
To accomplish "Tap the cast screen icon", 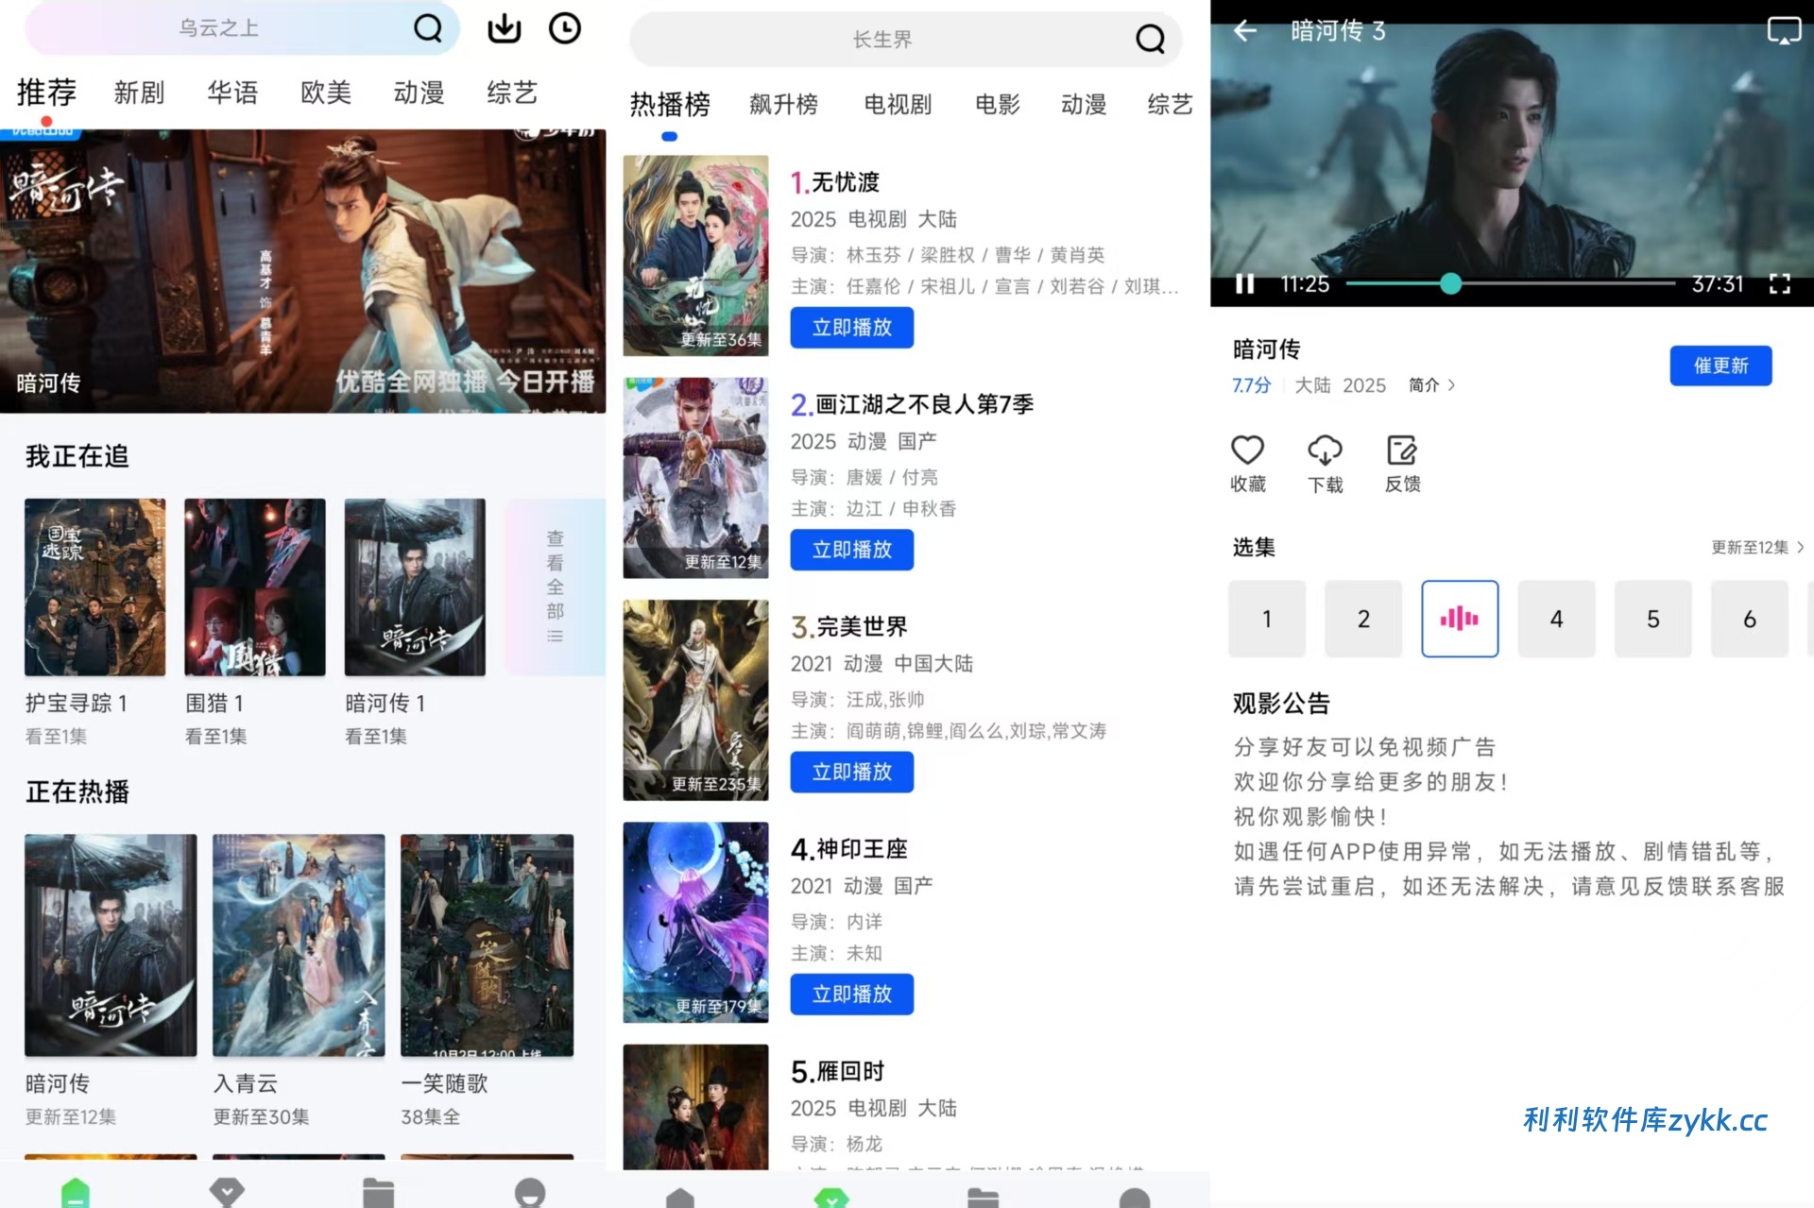I will point(1783,31).
